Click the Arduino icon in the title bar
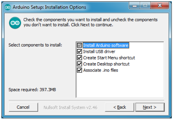Image resolution: width=173 pixels, height=120 pixels. point(8,7)
